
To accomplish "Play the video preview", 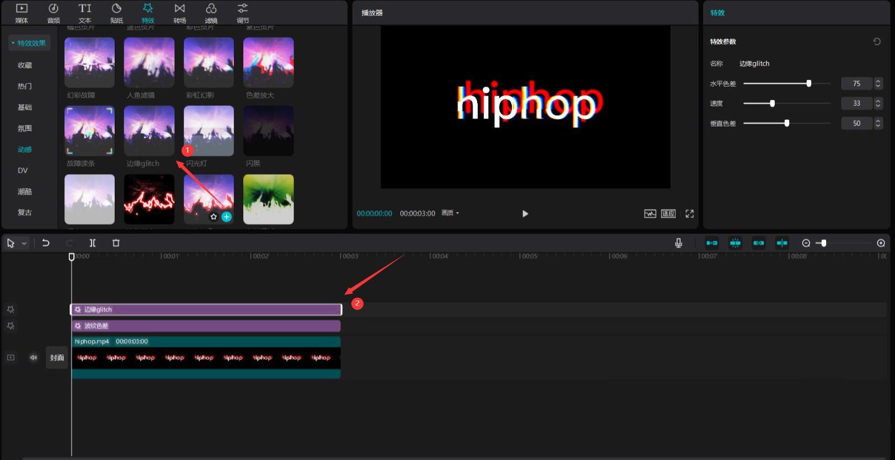I will tap(525, 214).
